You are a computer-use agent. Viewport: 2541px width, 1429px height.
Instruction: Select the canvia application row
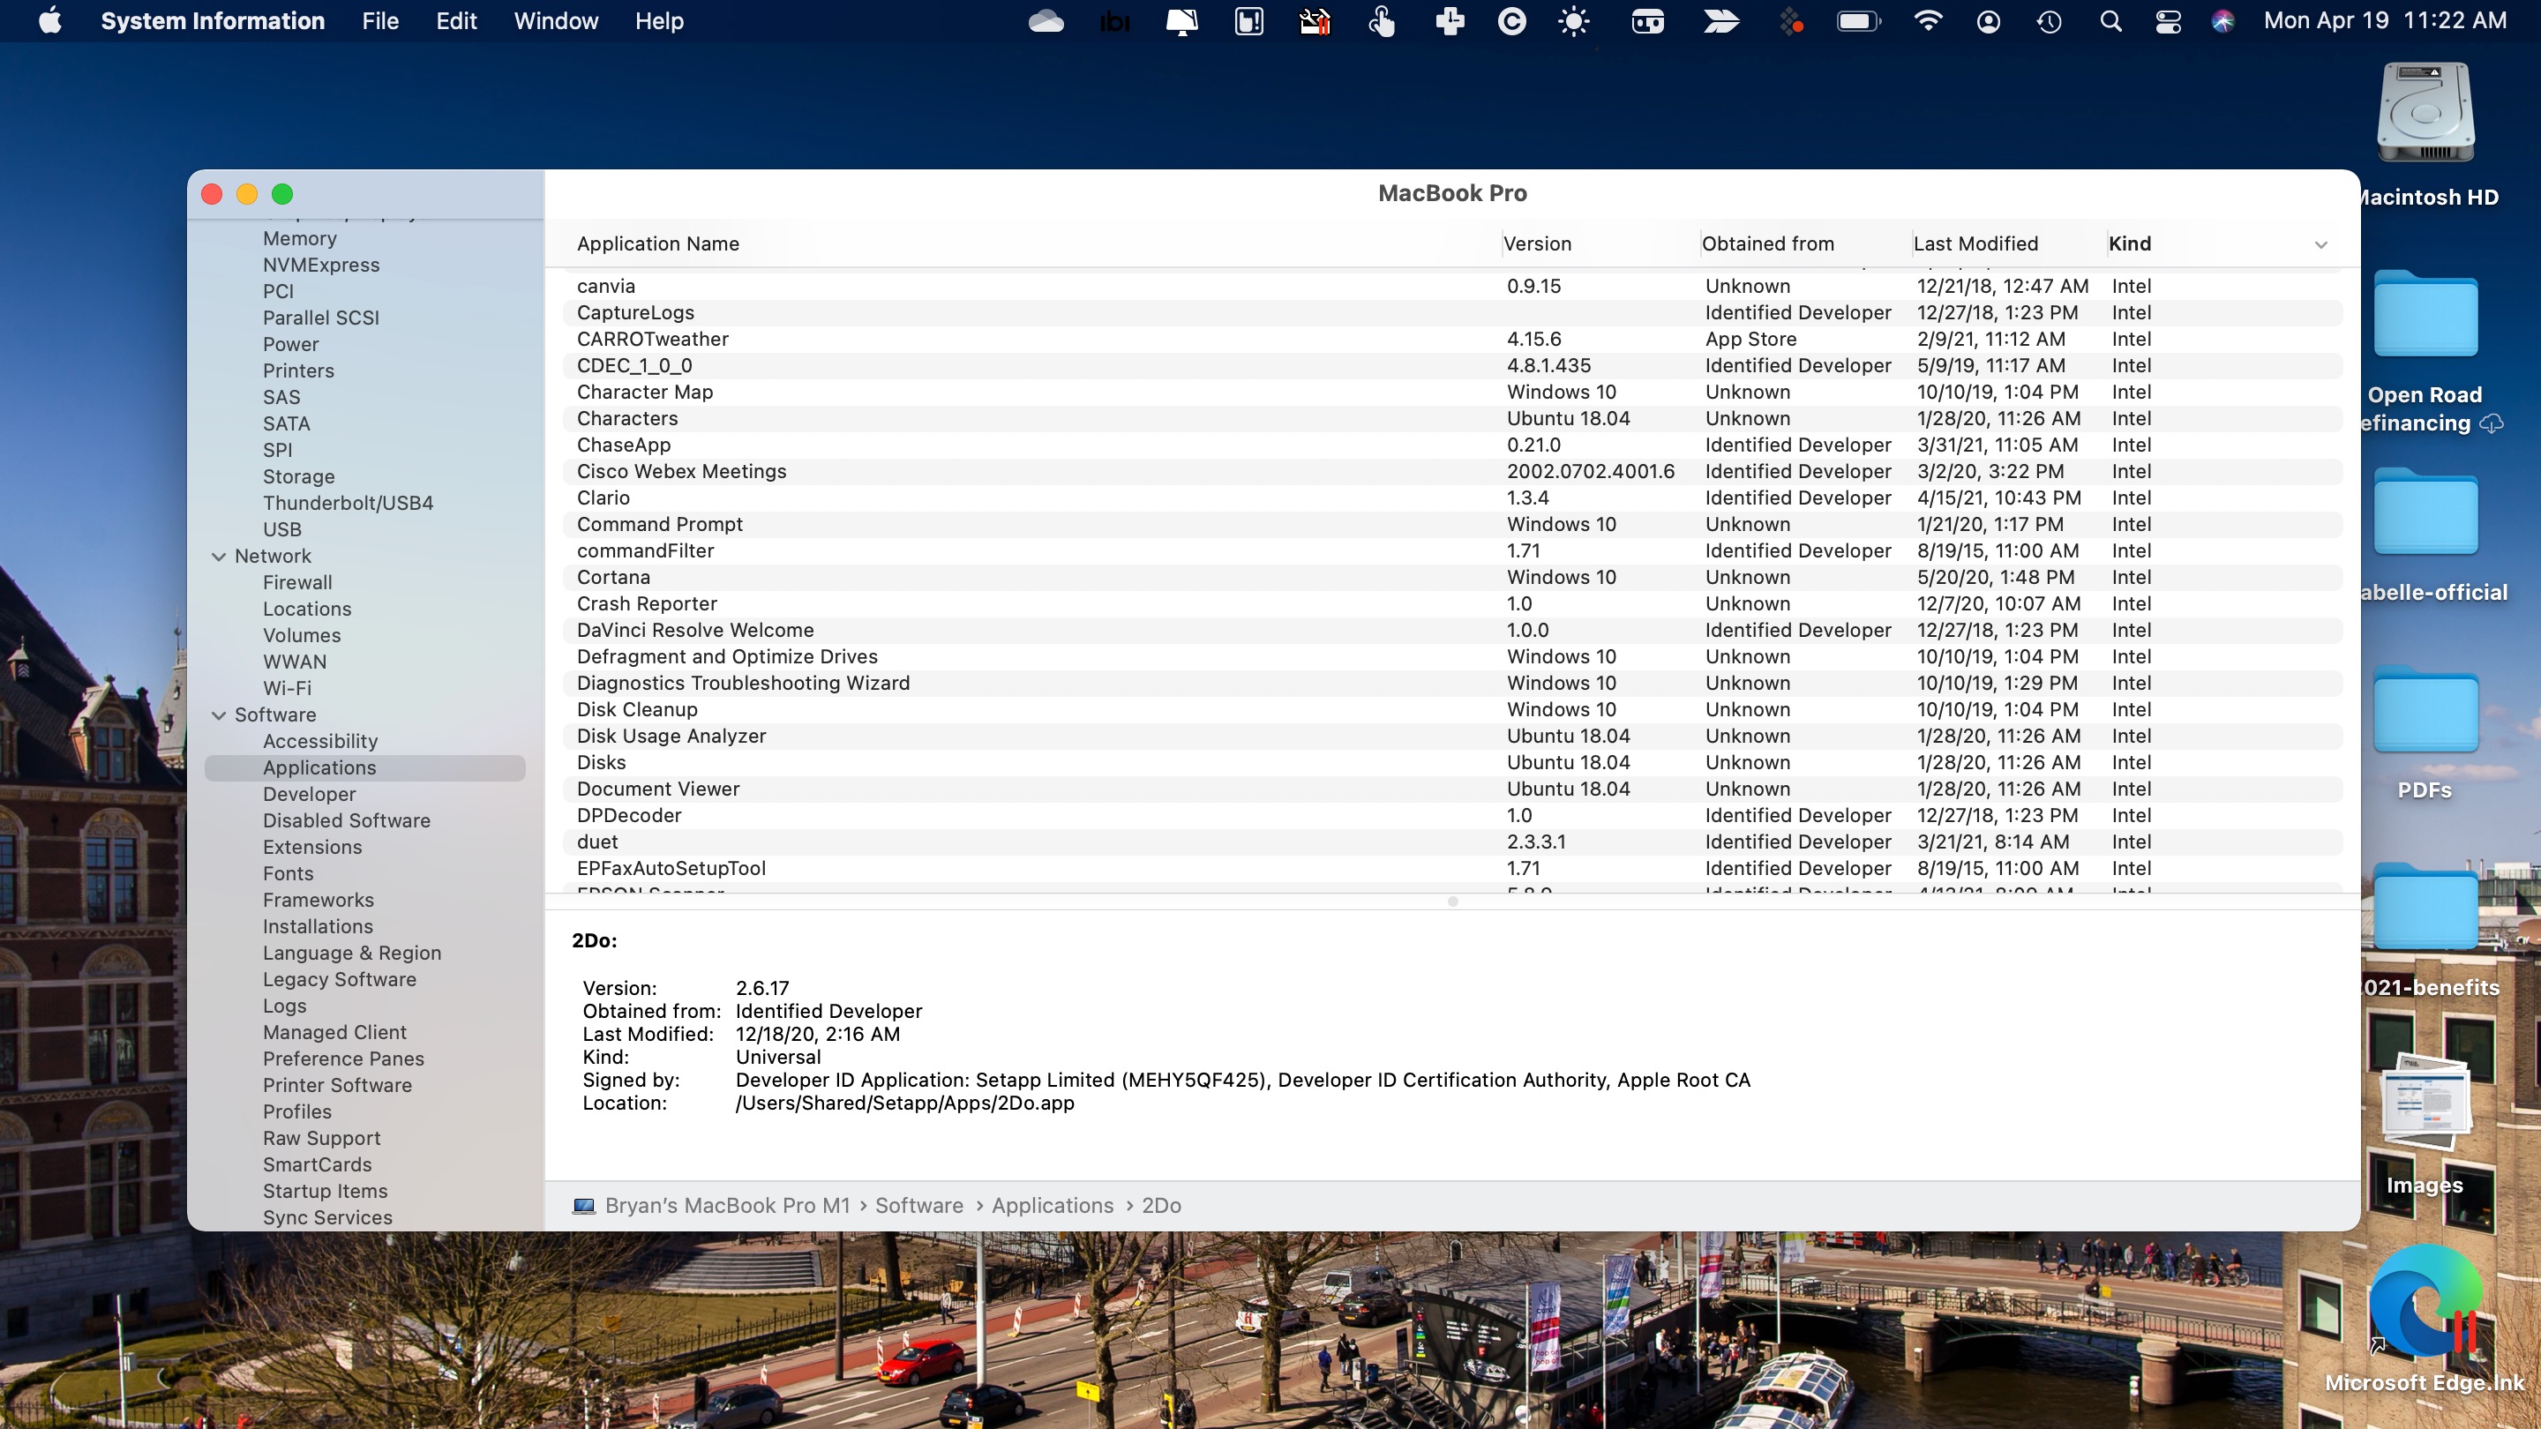coord(1452,286)
